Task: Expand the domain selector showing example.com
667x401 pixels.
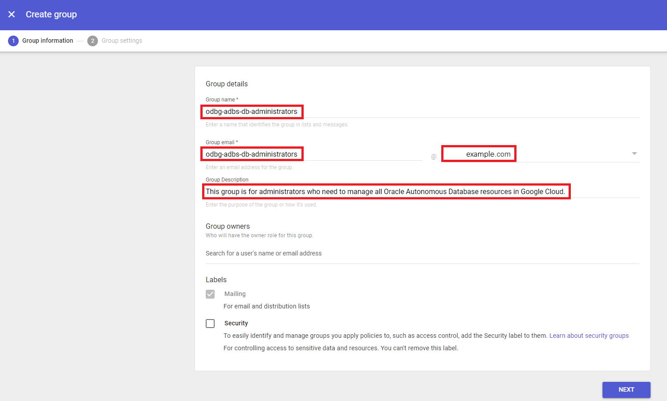Action: (x=634, y=153)
